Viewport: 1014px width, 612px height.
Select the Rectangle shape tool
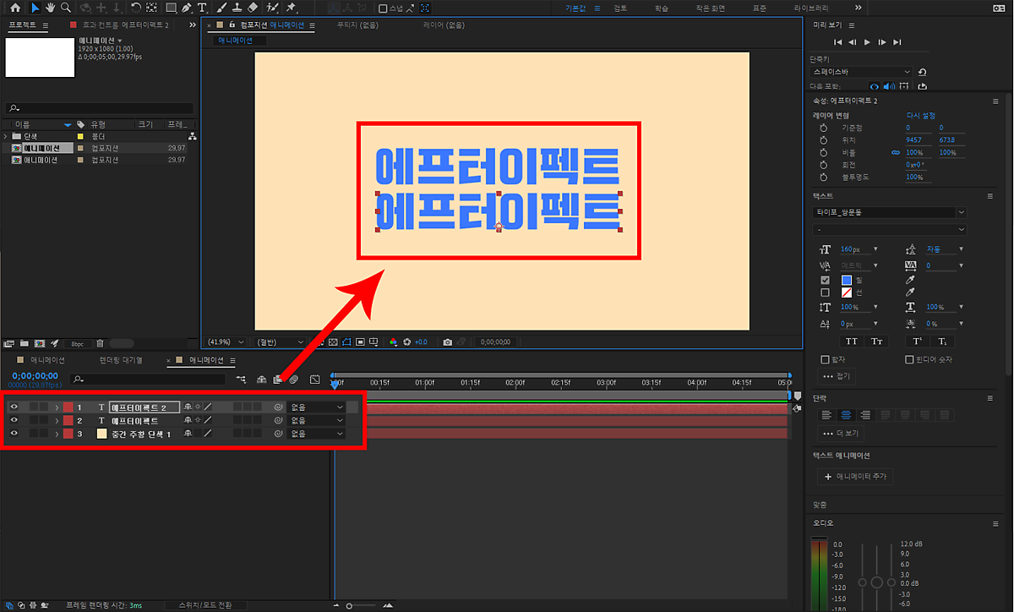171,8
